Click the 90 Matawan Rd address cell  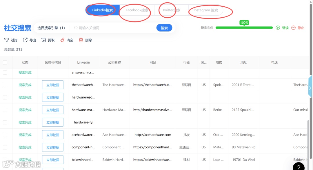coord(243,147)
